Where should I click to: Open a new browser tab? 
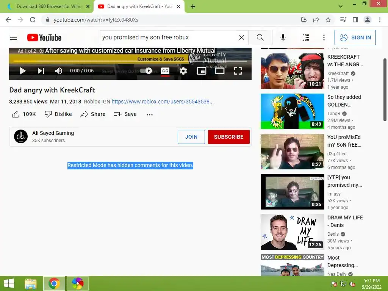[x=193, y=6]
